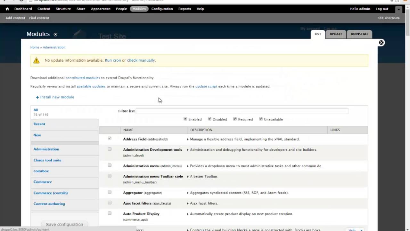Toggle the Unavailable filter checkbox
This screenshot has height=231, width=410.
coord(261,119)
